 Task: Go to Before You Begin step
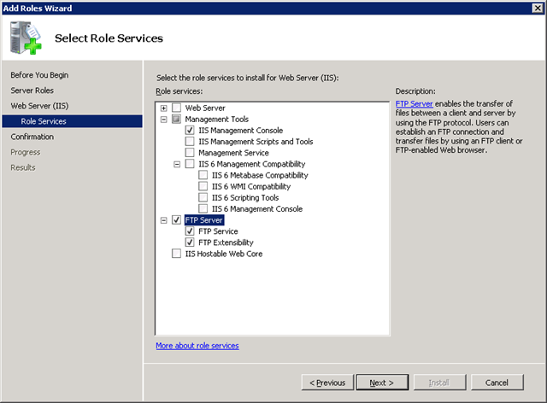coord(39,75)
